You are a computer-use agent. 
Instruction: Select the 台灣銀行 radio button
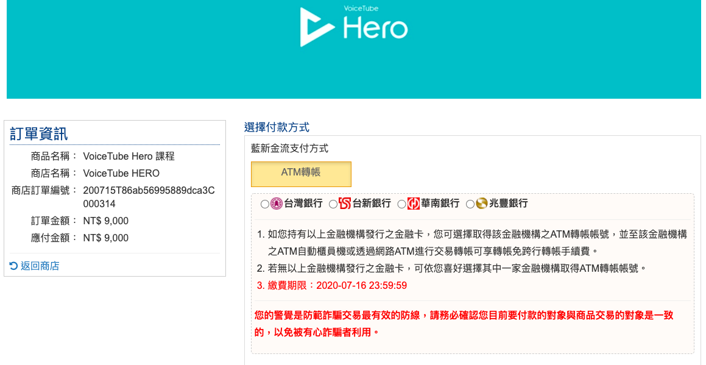coord(264,204)
